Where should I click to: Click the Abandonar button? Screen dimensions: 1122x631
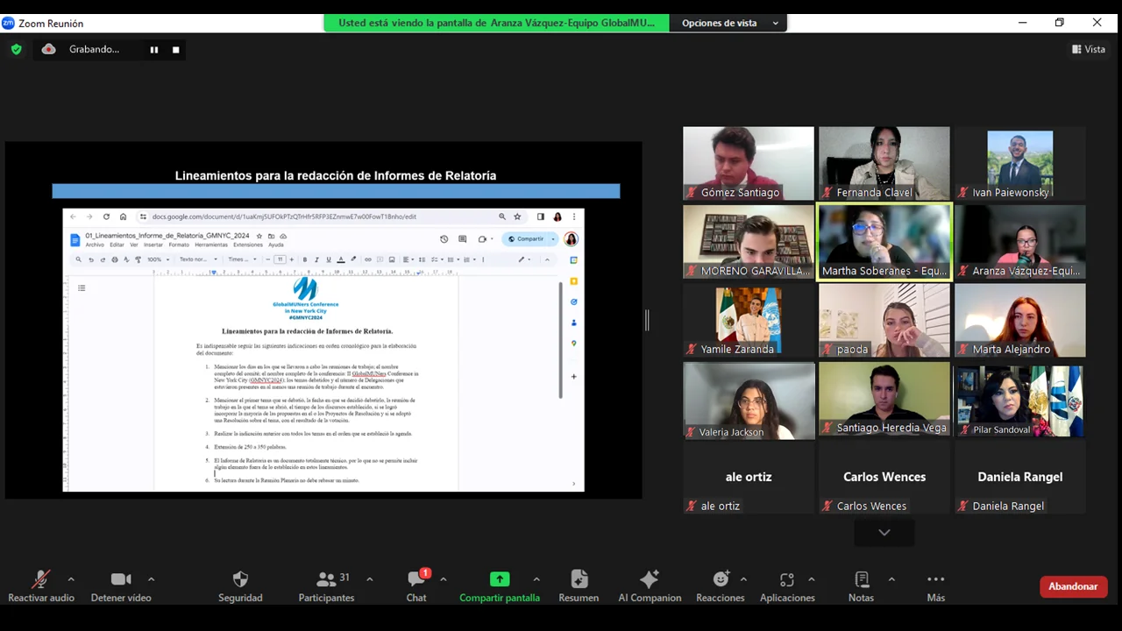(1073, 586)
